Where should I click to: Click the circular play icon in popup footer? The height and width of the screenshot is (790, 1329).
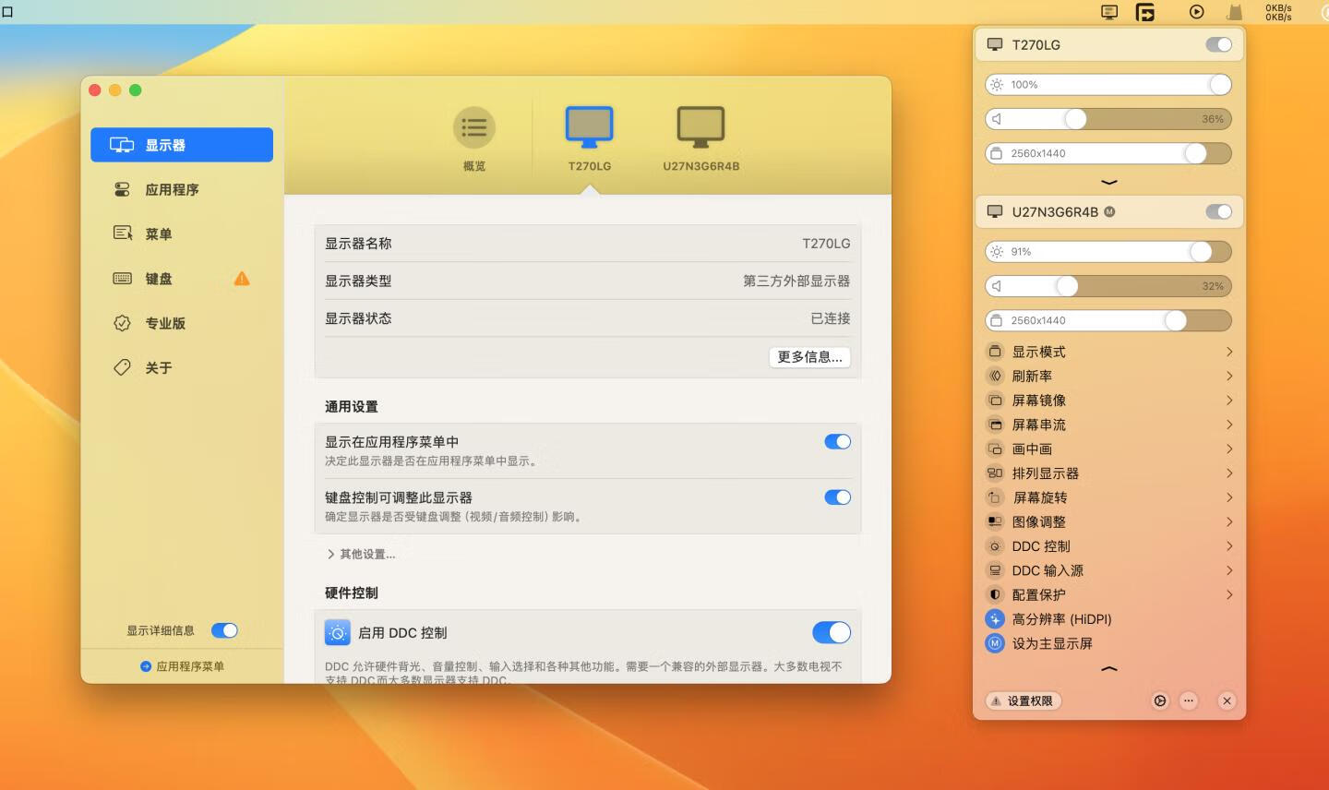point(1160,701)
